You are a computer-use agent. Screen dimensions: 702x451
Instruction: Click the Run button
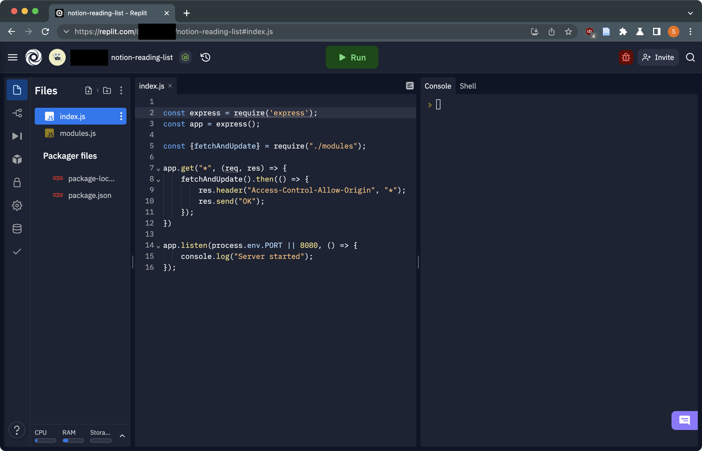(352, 57)
